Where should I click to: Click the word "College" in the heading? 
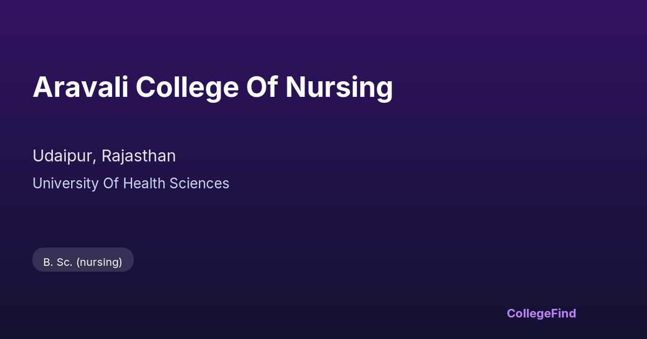coord(187,87)
